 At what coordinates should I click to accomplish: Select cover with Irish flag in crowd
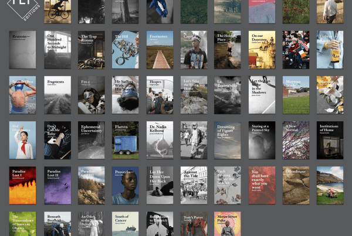click(x=296, y=50)
